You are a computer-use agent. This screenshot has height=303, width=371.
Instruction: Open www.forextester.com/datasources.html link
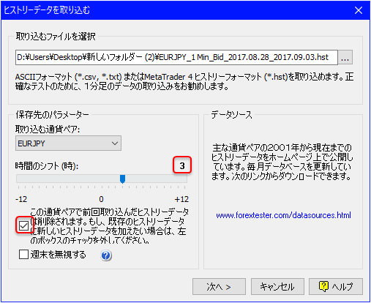tap(283, 215)
